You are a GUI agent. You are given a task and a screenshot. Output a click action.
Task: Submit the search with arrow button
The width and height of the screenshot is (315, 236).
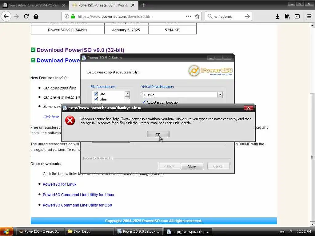click(x=247, y=16)
